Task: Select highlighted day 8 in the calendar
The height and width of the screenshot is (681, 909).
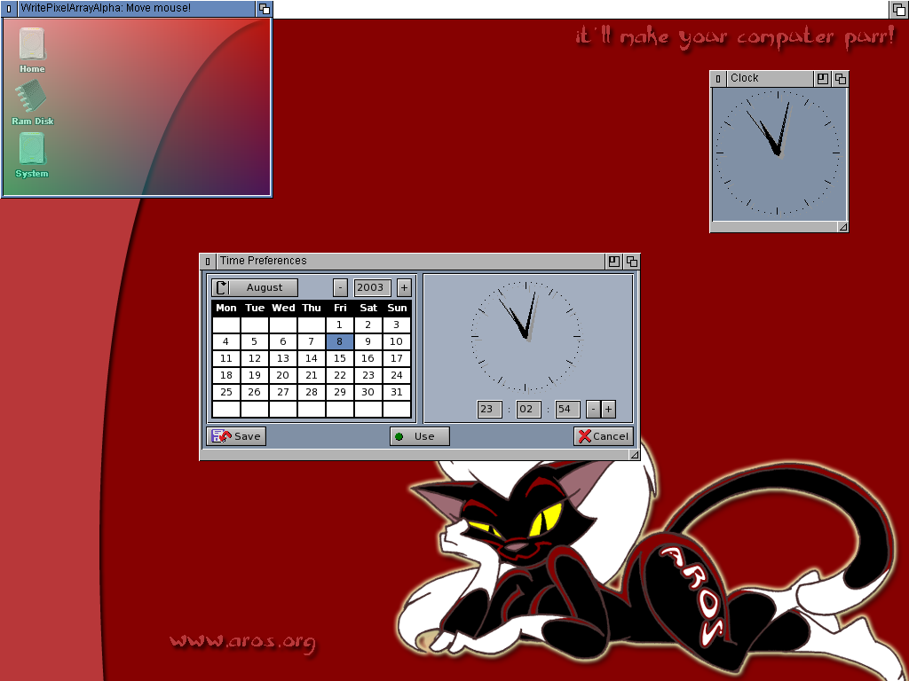Action: pos(340,341)
